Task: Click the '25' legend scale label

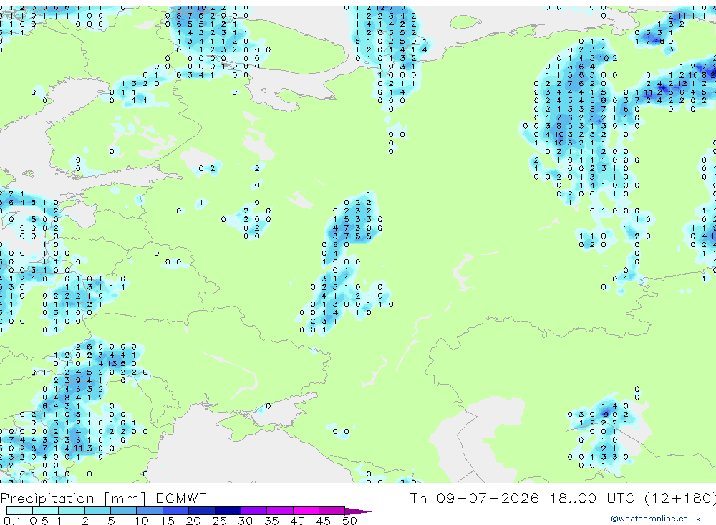Action: (x=219, y=521)
